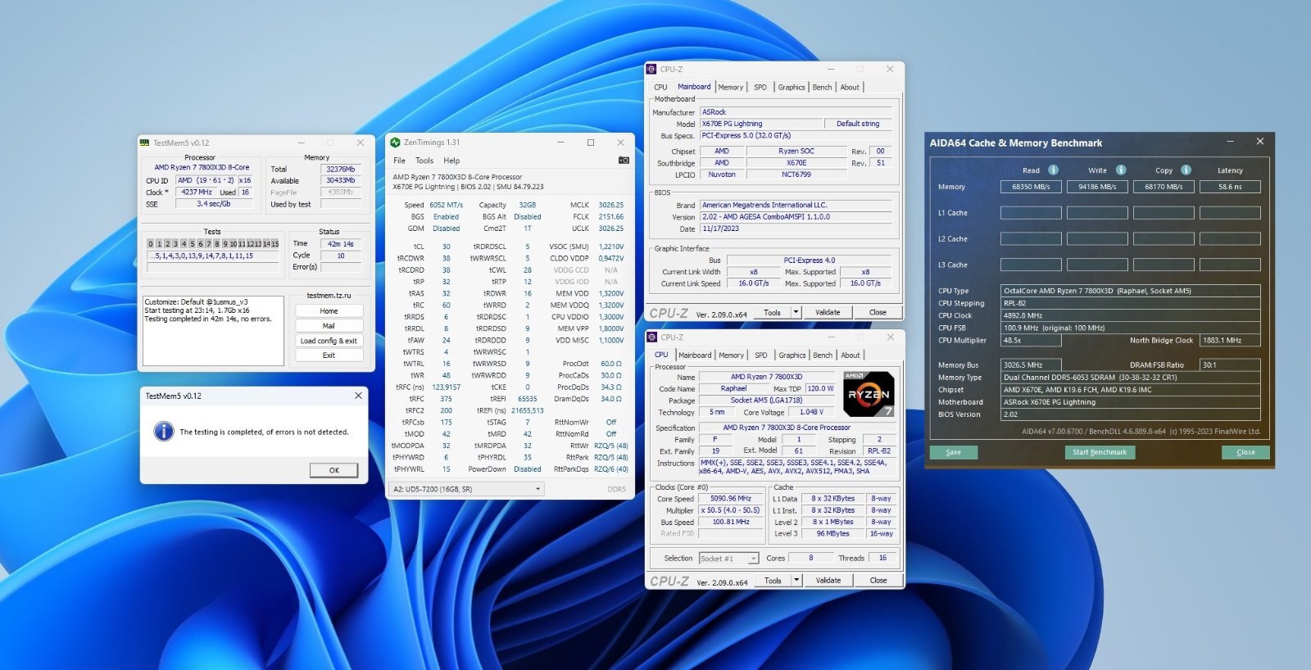The height and width of the screenshot is (670, 1311).
Task: Select SPD tab in lower CPU-Z window
Action: (761, 355)
